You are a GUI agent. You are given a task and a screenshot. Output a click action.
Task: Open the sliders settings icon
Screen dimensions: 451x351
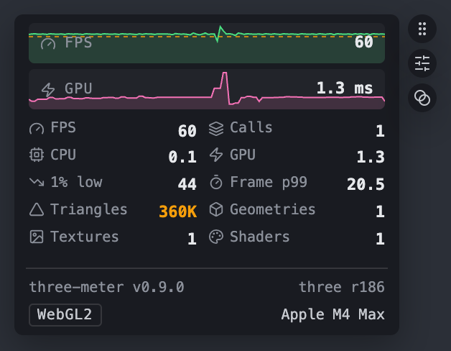coord(422,63)
